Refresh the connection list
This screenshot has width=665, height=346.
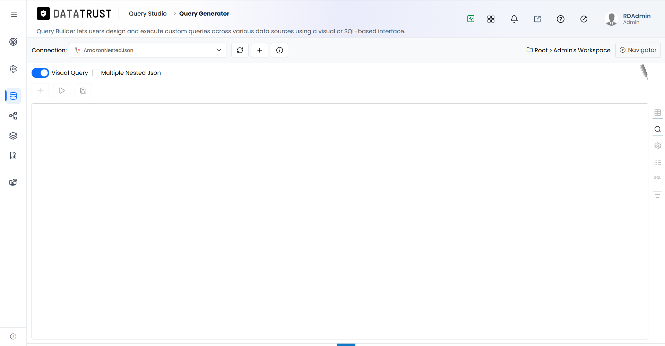(240, 50)
